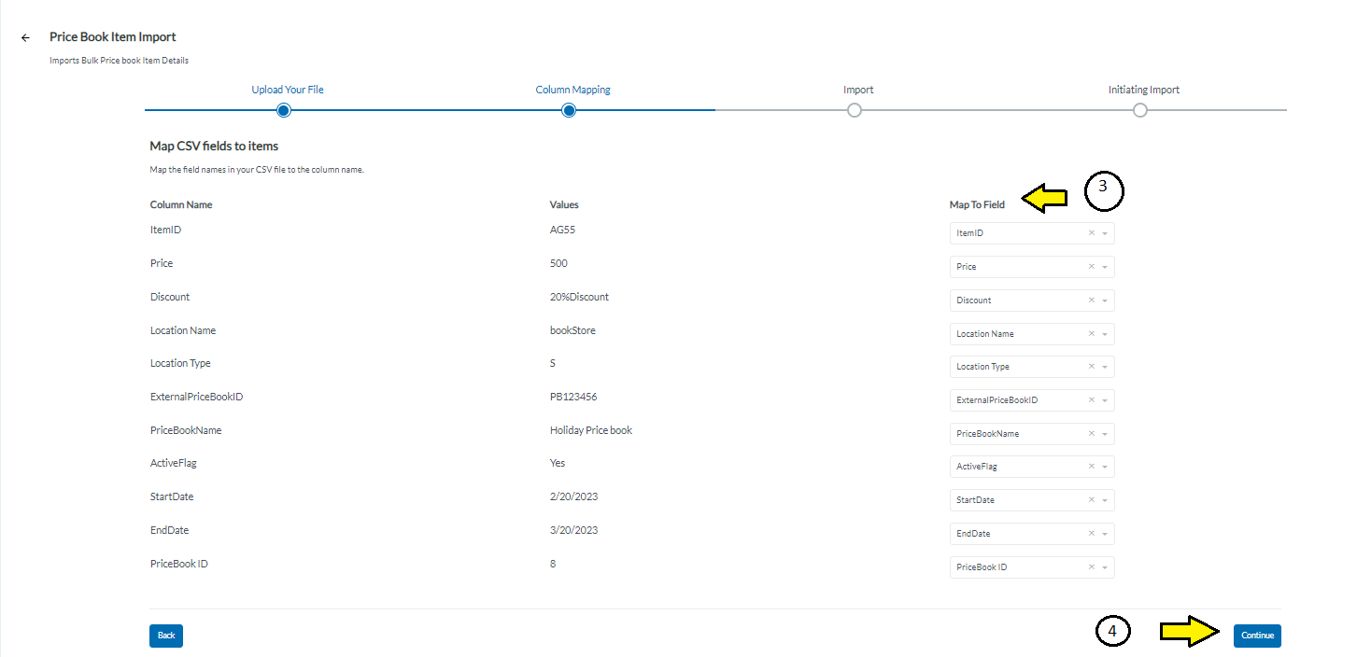Click the Holiday Price book value
The width and height of the screenshot is (1357, 657).
click(x=591, y=430)
